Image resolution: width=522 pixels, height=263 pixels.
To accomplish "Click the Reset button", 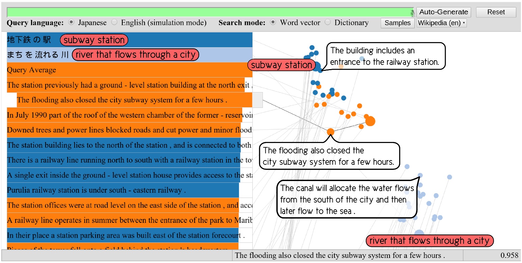I will 495,11.
